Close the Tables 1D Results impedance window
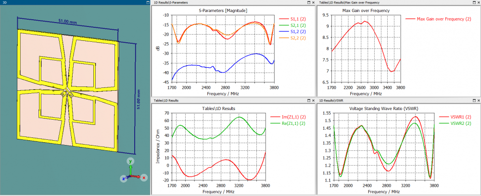Image resolution: width=481 pixels, height=196 pixels. point(313,100)
